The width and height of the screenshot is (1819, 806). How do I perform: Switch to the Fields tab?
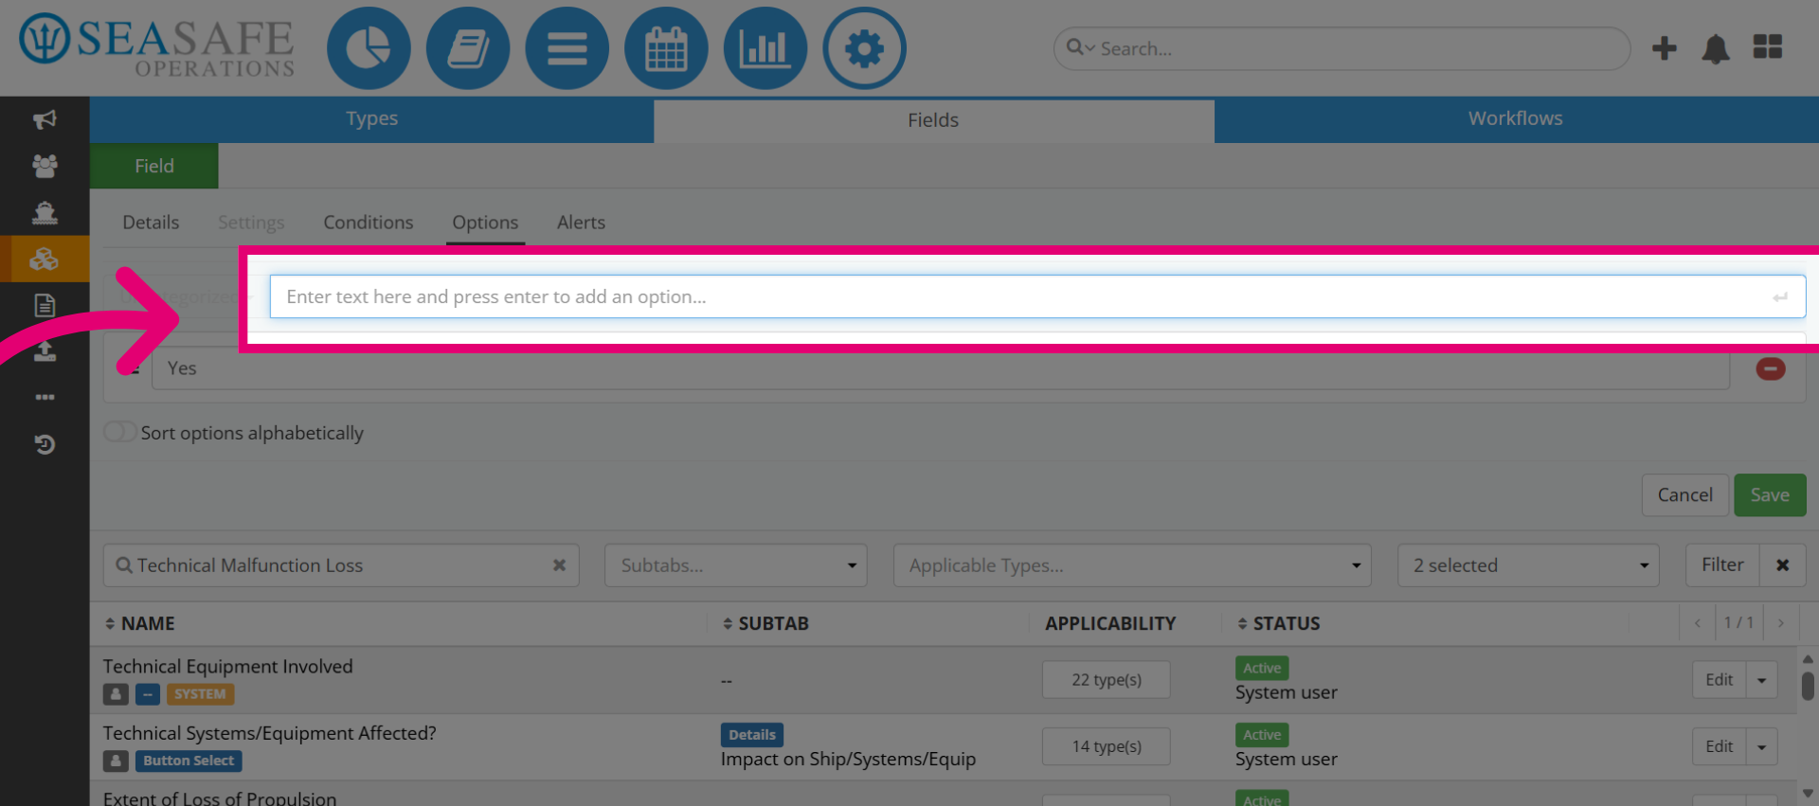(x=933, y=120)
